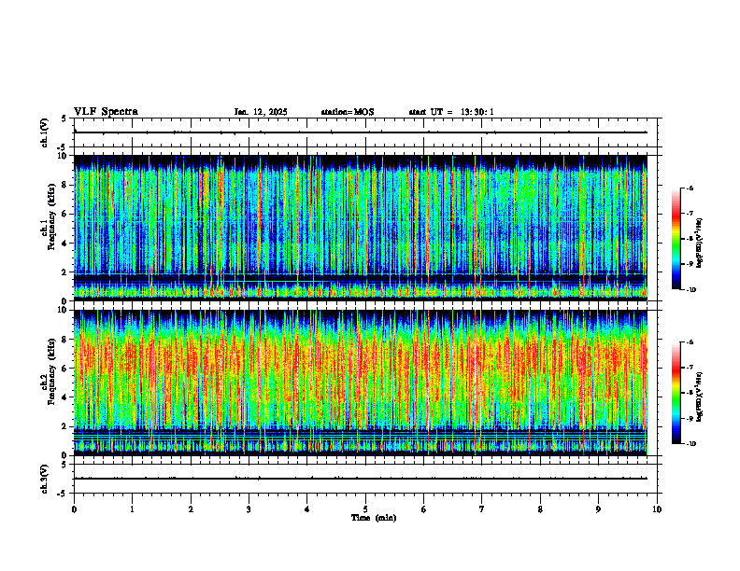Click the "-6" tick on ch.1 colorbar

pos(690,188)
